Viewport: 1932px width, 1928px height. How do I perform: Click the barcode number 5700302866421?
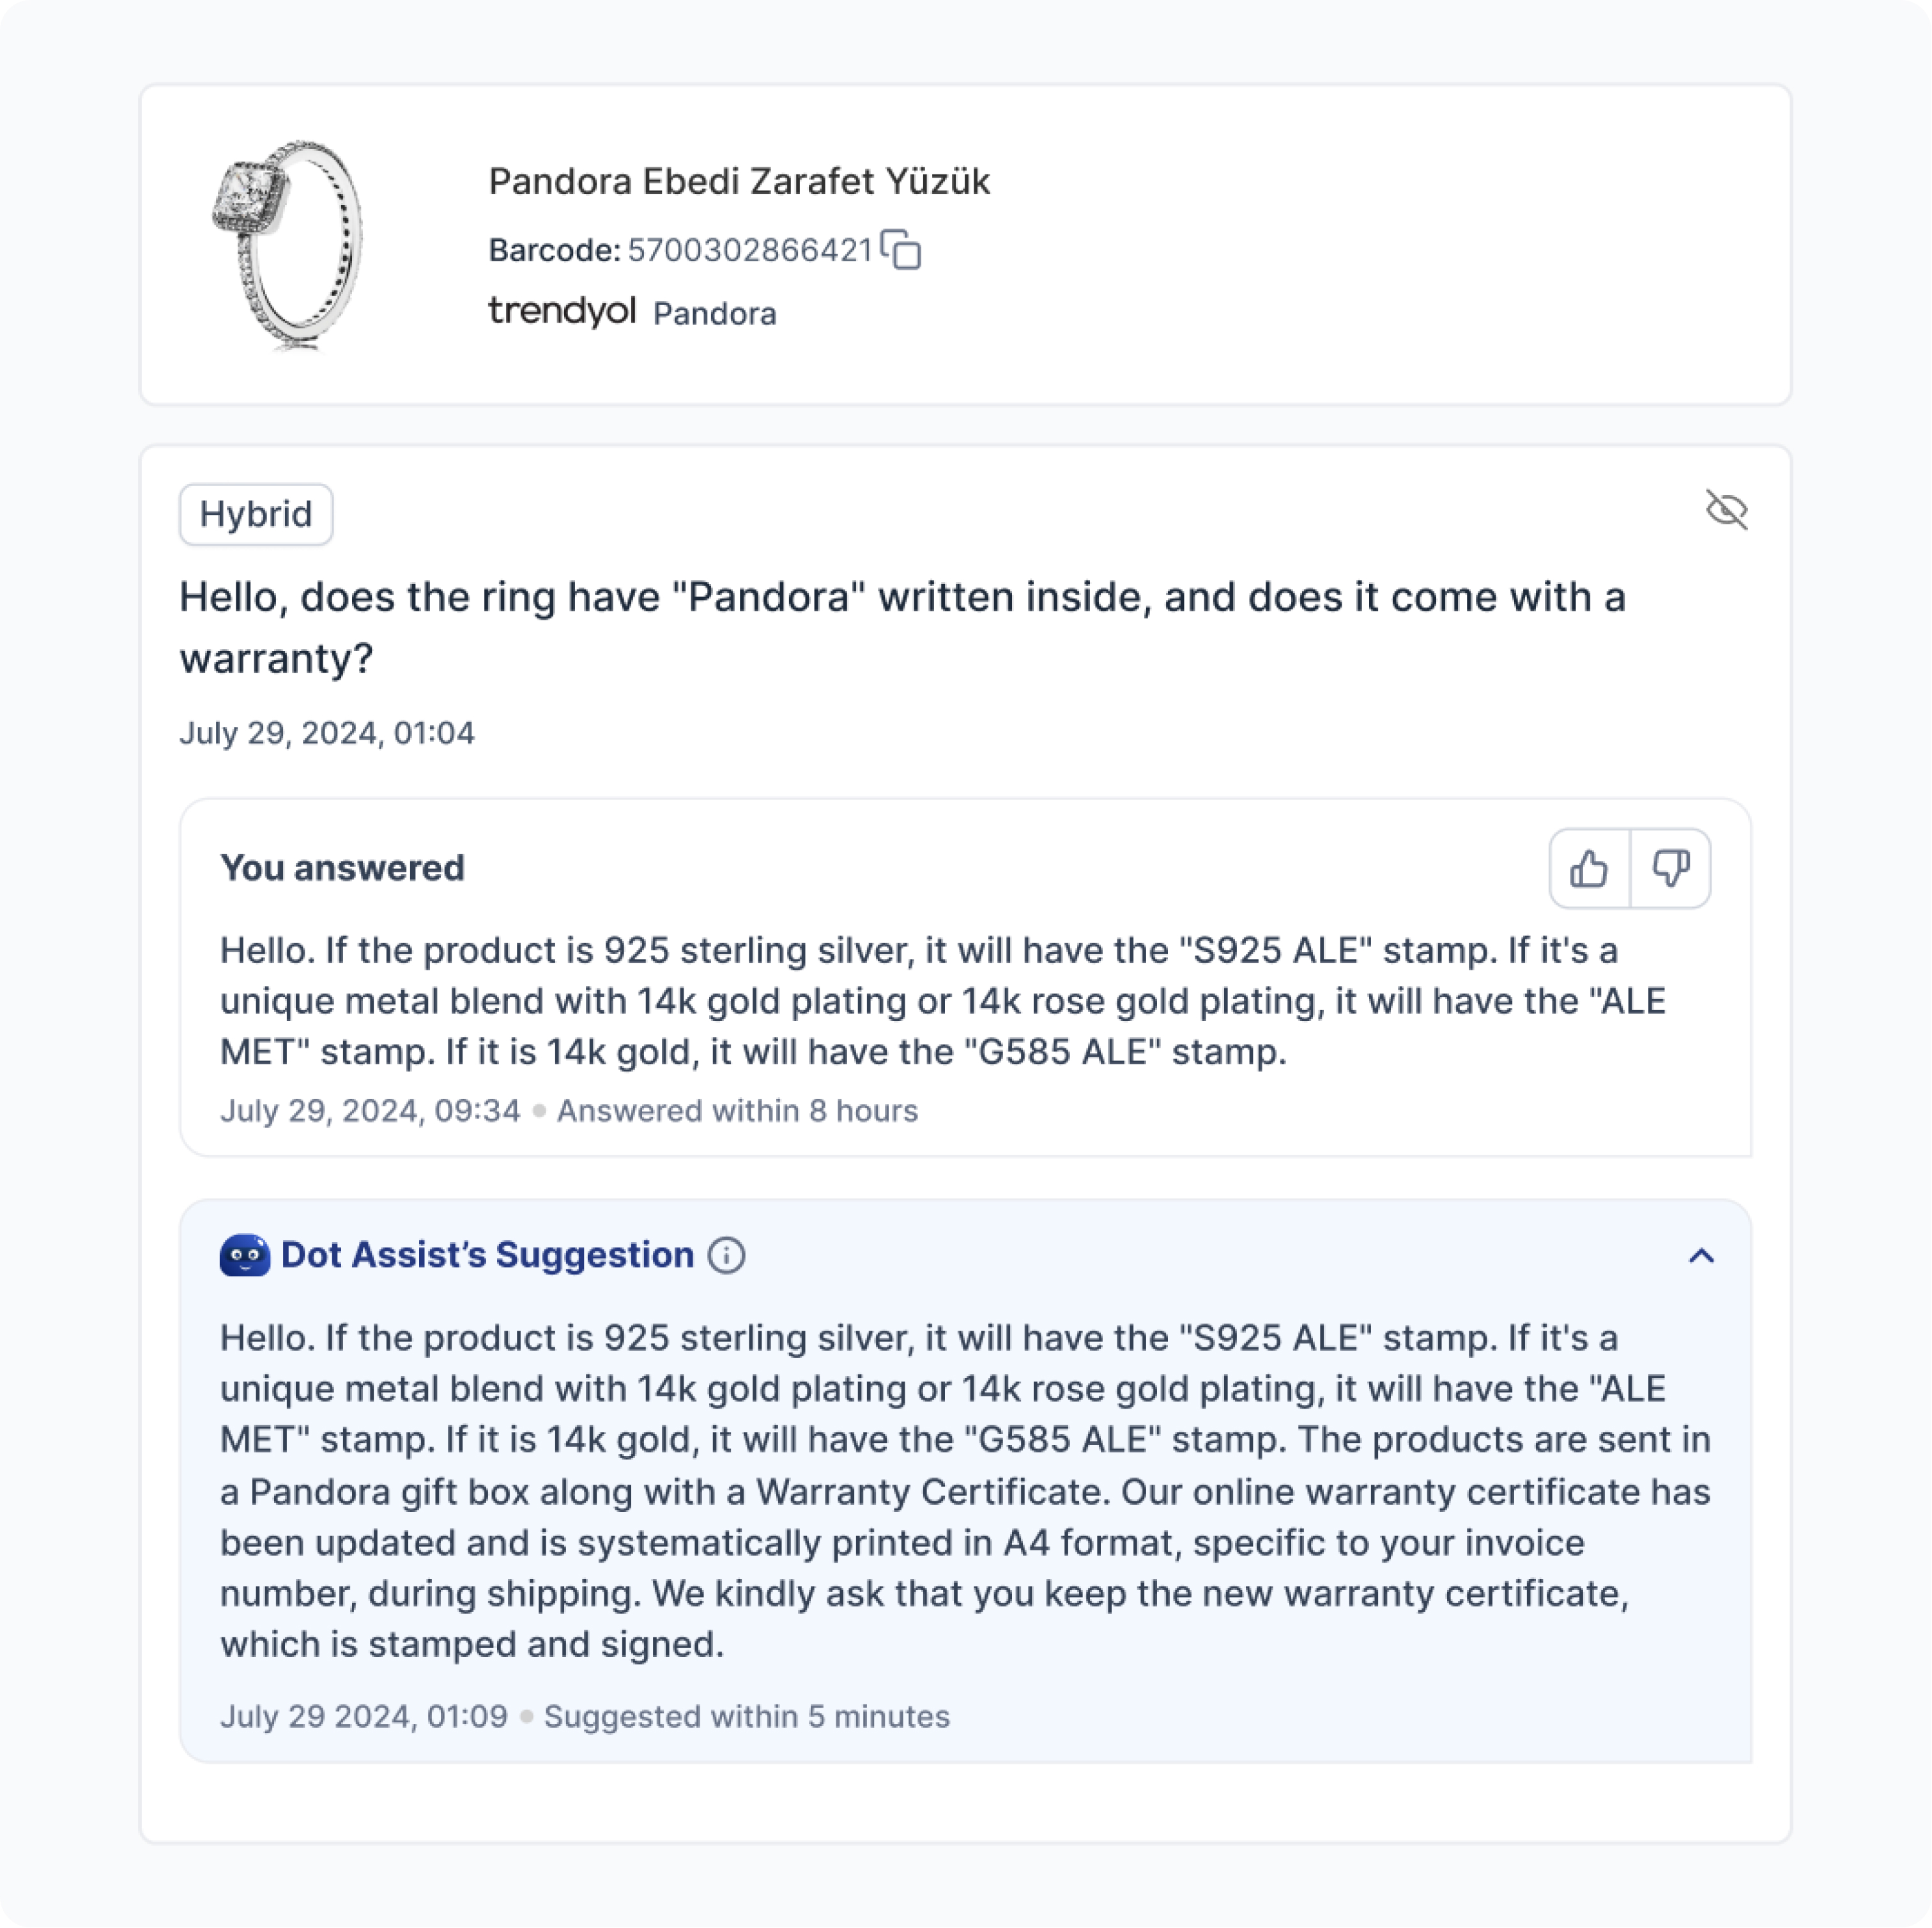[751, 250]
